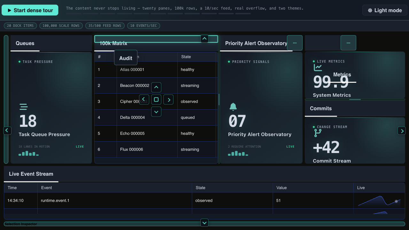409x230 pixels.
Task: Click the Commit Stream label
Action: point(332,161)
